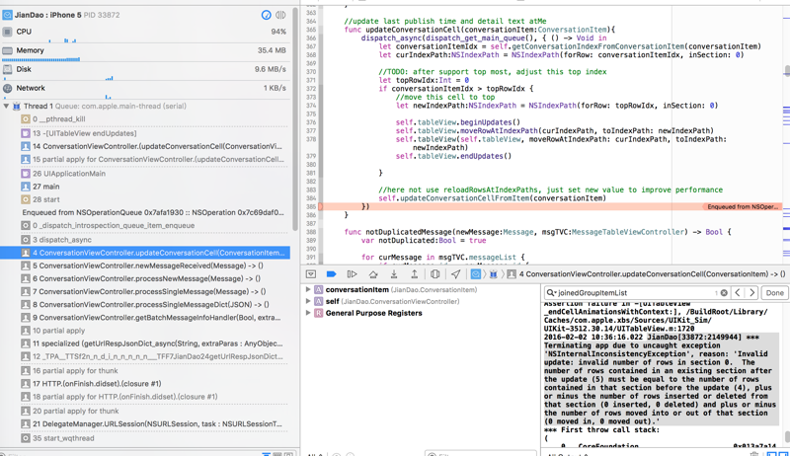790x456 pixels.
Task: Collapse the Thread 1 disclosure triangle
Action: [6, 107]
